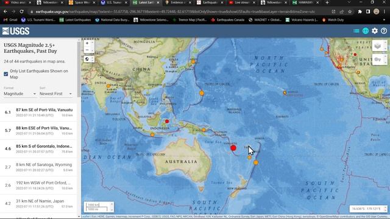Open the Latest Earthquakes bookmark
Screen dimensions: 390x219
(76, 20)
